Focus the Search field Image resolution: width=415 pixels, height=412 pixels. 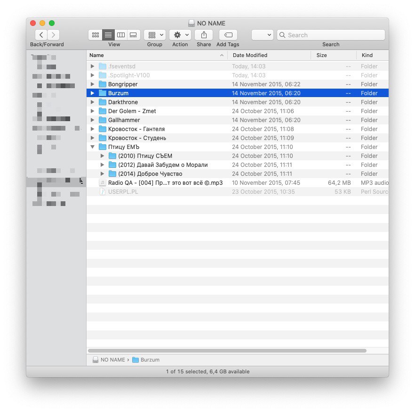click(x=331, y=35)
